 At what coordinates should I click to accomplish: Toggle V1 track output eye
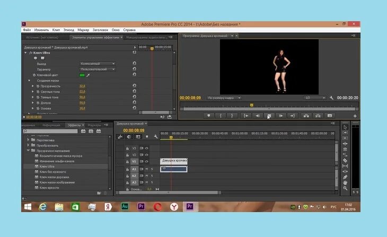tap(147, 162)
